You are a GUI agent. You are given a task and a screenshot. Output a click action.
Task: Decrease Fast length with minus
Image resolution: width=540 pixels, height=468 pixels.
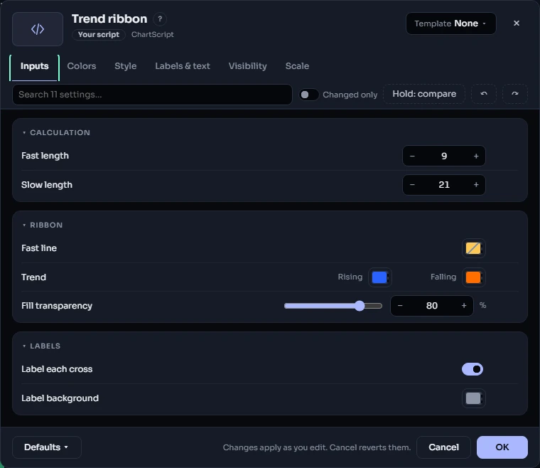412,156
